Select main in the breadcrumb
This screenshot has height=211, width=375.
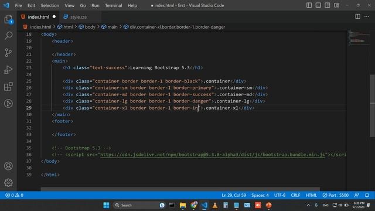(112, 27)
